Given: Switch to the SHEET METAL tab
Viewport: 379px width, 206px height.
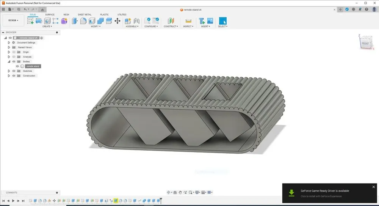Looking at the screenshot, I should click(x=84, y=14).
